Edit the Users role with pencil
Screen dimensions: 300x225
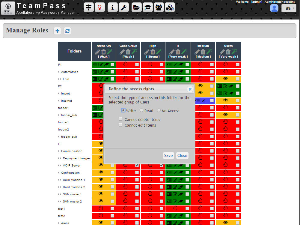(222, 52)
